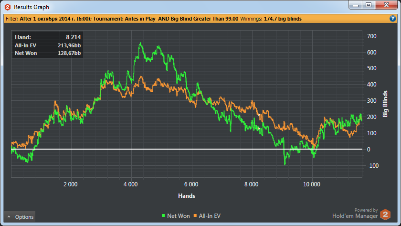Image resolution: width=401 pixels, height=226 pixels.
Task: Click the Hold'em Manager icon in title bar
Action: pyautogui.click(x=7, y=7)
